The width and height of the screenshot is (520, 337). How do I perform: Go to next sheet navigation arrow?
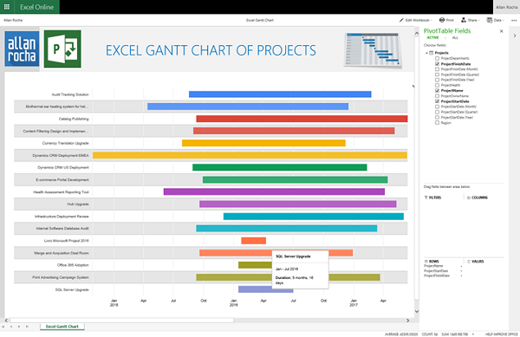tap(19, 327)
